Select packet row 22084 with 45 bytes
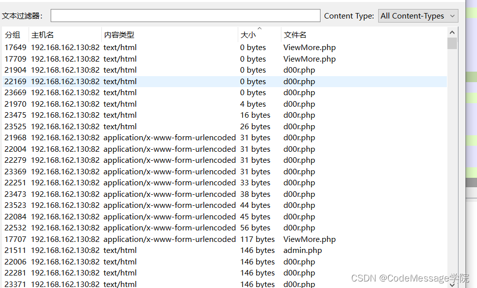This screenshot has height=288, width=477. (x=225, y=216)
